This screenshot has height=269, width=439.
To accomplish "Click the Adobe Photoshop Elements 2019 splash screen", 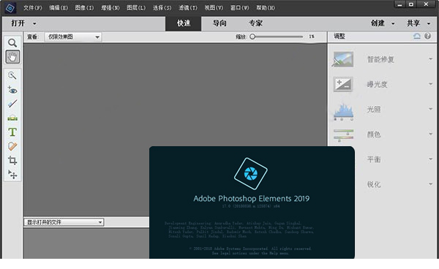I will coord(252,202).
